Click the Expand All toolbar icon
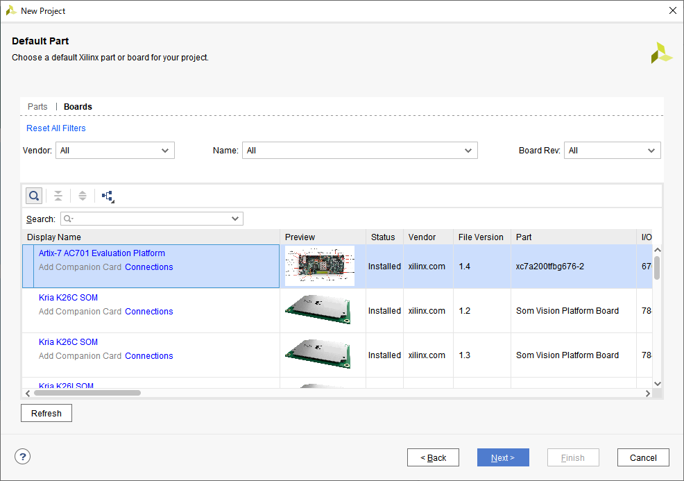Viewport: 684px width, 481px height. pyautogui.click(x=83, y=196)
